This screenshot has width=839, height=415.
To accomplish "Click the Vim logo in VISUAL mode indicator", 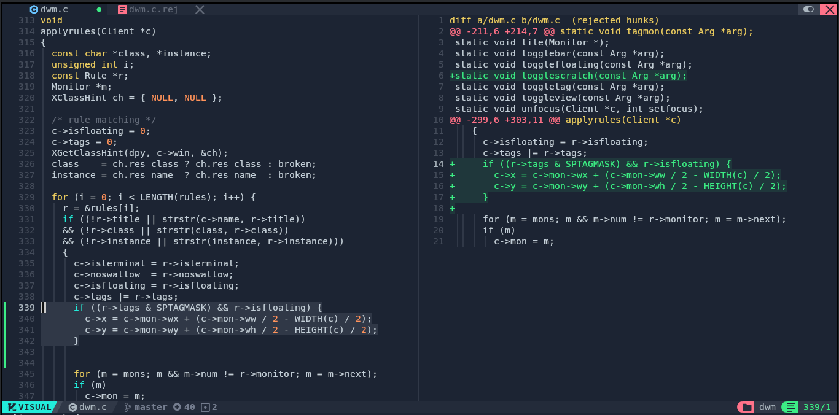I will (x=11, y=407).
